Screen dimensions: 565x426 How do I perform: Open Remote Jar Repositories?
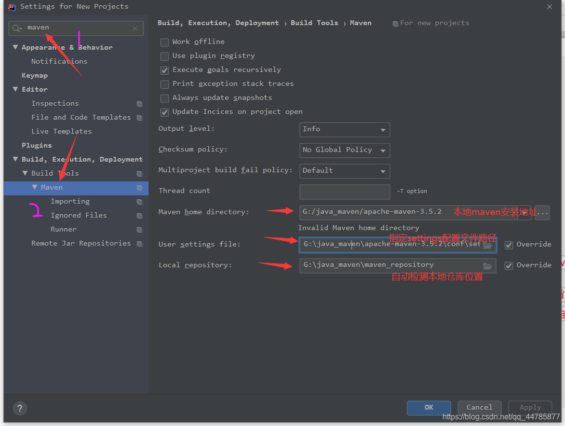click(x=81, y=244)
